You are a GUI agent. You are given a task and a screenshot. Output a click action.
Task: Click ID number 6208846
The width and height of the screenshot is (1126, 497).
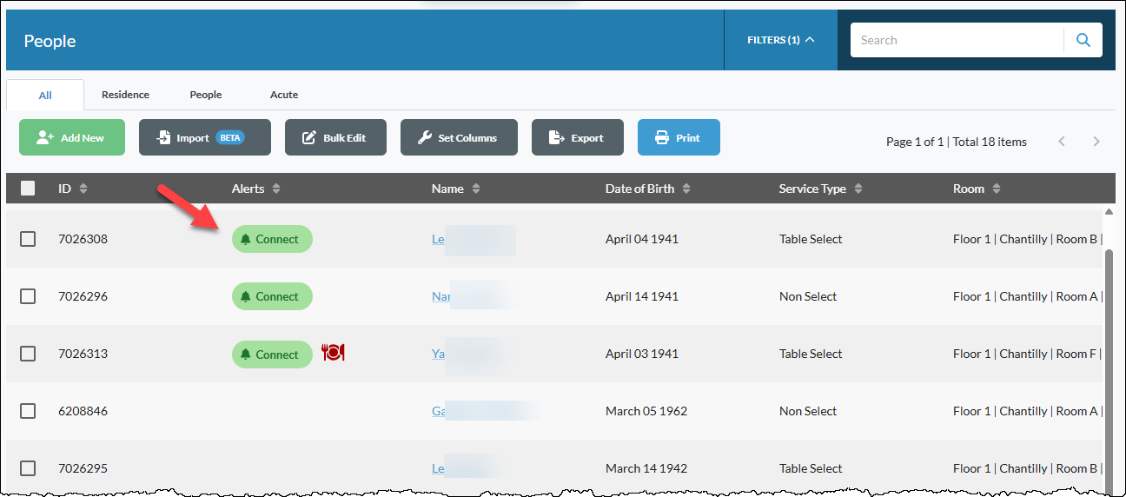click(x=83, y=411)
